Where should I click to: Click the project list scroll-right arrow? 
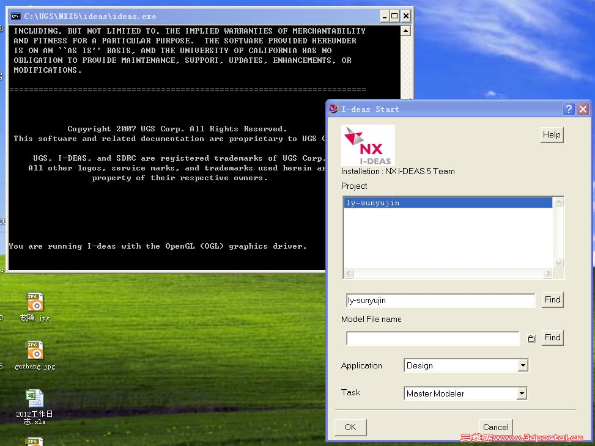click(547, 273)
